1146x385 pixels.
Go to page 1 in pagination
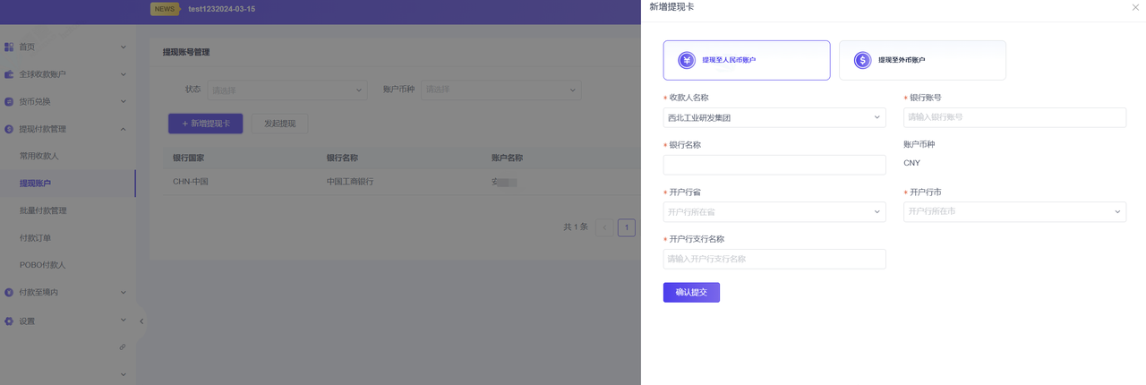[x=627, y=227]
